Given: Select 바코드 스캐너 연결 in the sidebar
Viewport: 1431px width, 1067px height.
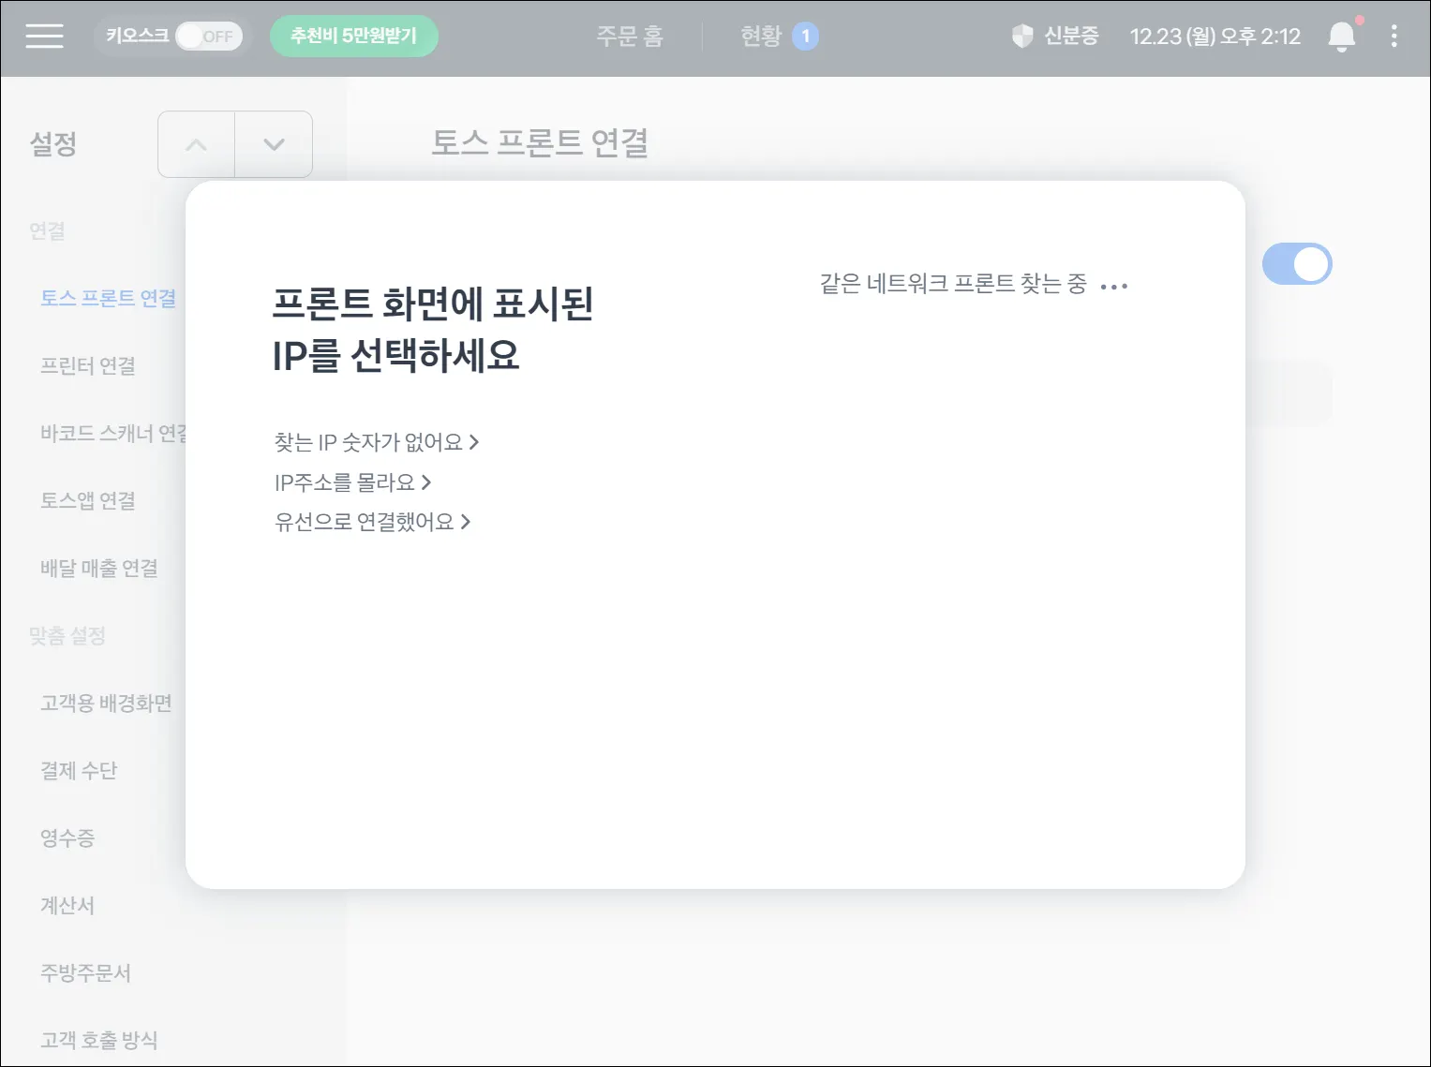Looking at the screenshot, I should [x=113, y=433].
